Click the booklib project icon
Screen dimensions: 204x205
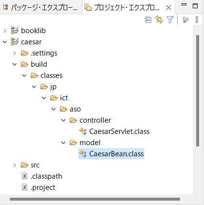coord(15,30)
